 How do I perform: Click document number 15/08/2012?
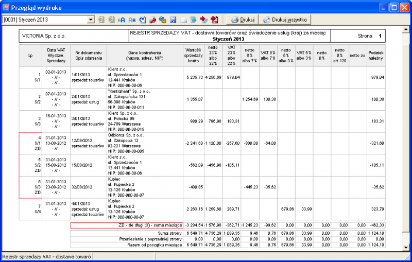point(82,165)
